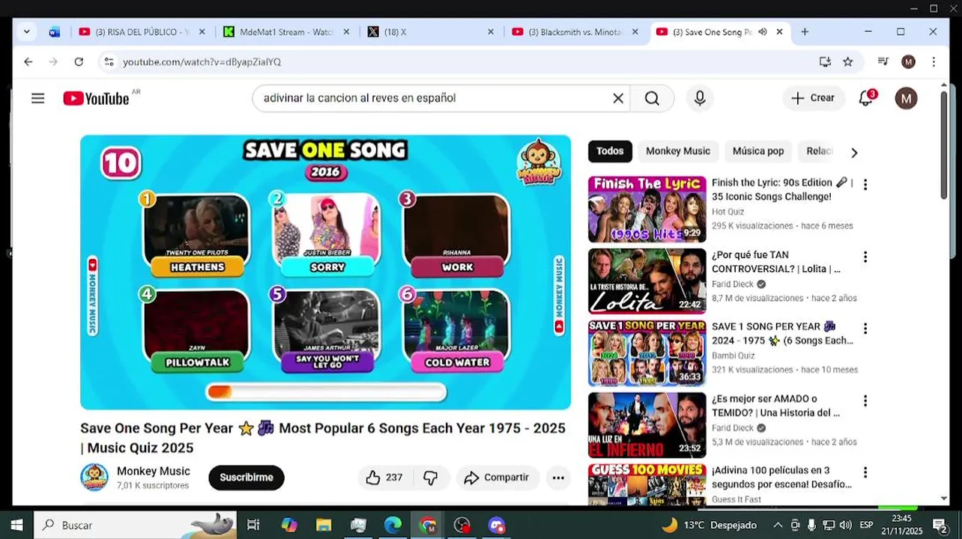This screenshot has width=962, height=539.
Task: Click the taskbar Buscar search box
Action: [x=136, y=525]
